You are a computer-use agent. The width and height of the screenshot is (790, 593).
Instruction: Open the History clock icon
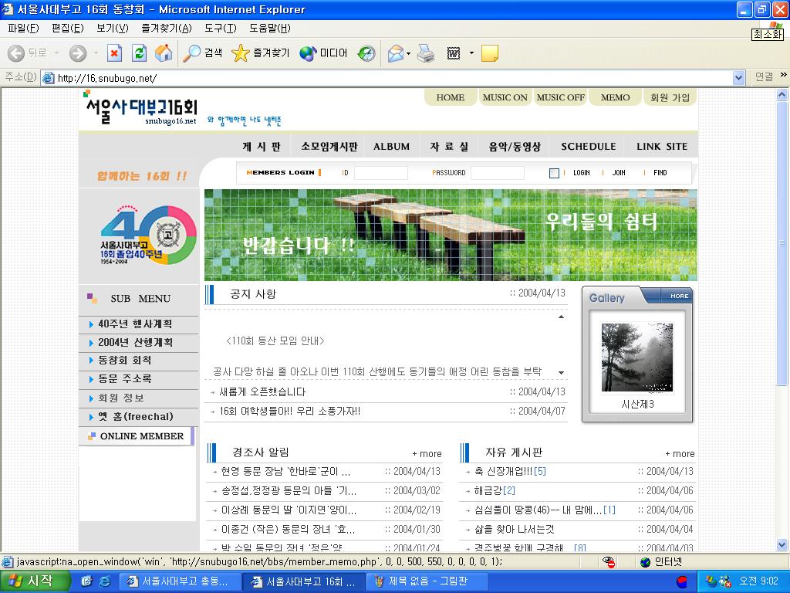pos(366,53)
